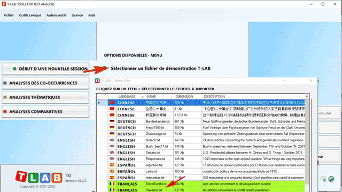Select the Debate.txt file name
The height and width of the screenshot is (192, 342).
point(153,153)
